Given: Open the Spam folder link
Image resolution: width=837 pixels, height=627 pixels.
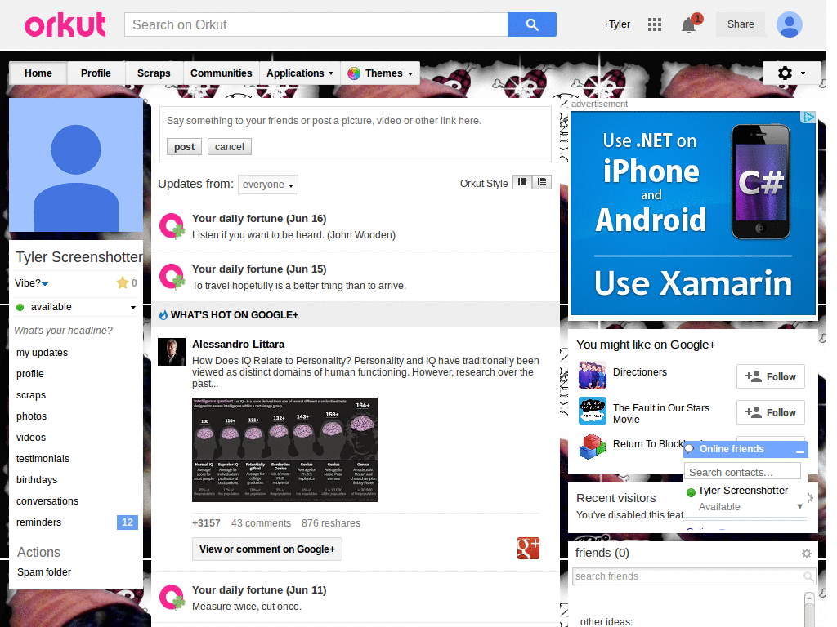Looking at the screenshot, I should click(44, 572).
